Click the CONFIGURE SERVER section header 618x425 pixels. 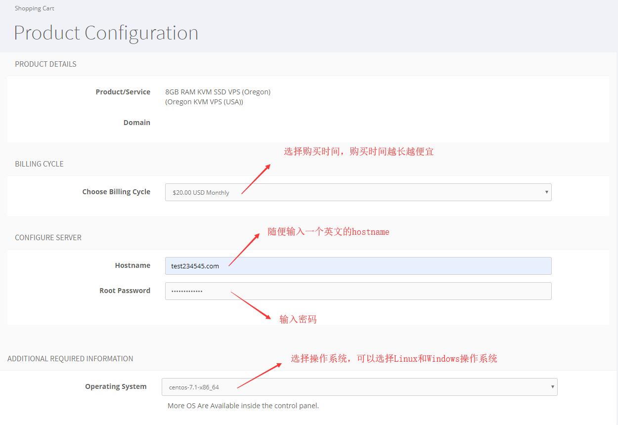pos(48,238)
